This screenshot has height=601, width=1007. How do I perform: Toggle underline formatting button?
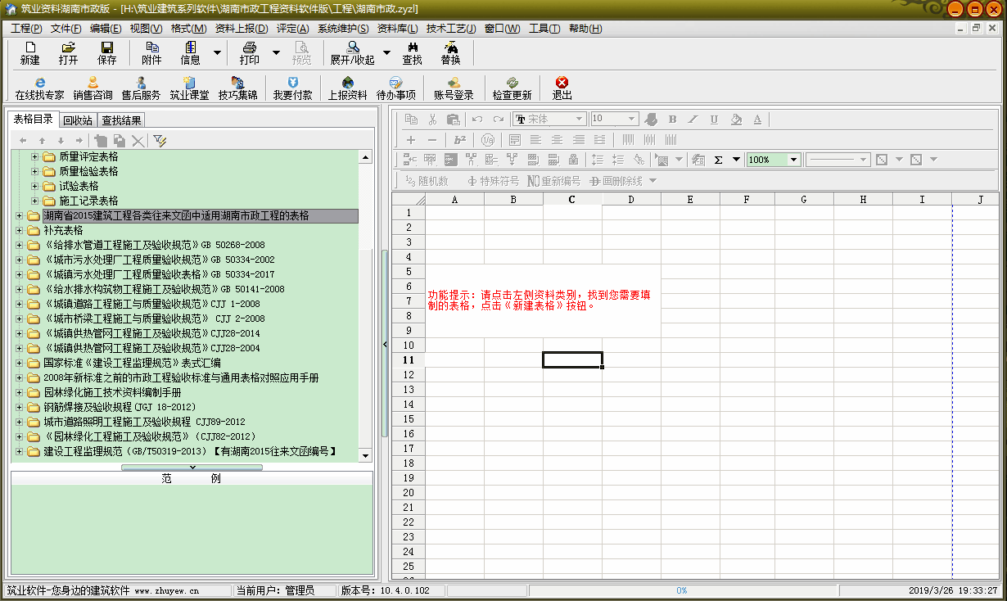pyautogui.click(x=714, y=120)
